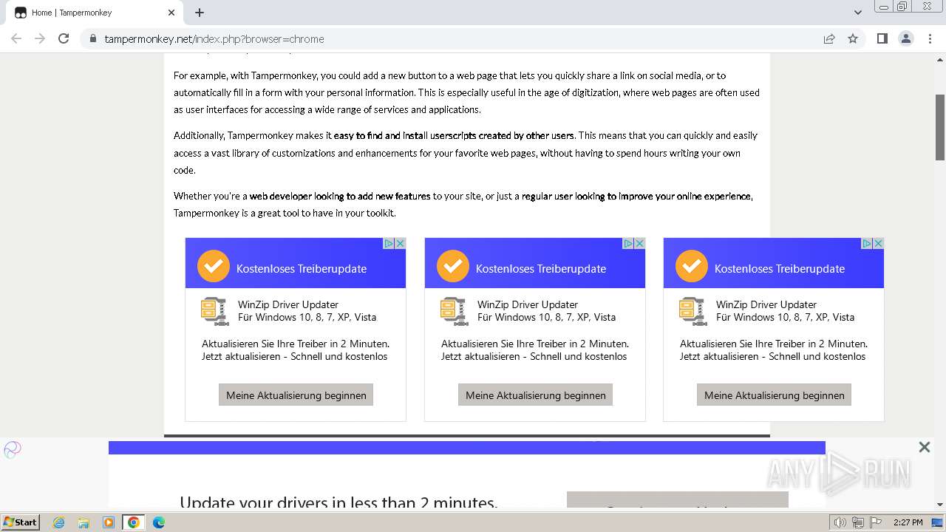Close the third WinZip ad
946x532 pixels.
pos(878,243)
